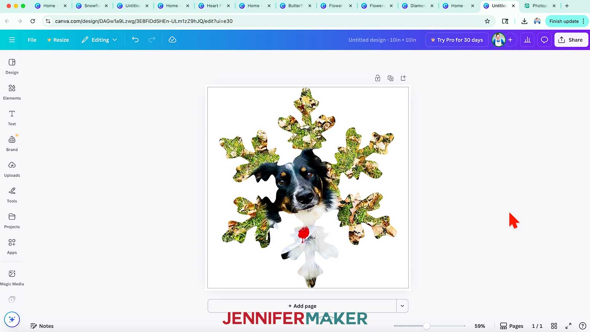Click the Resize option
The width and height of the screenshot is (590, 332).
point(58,40)
